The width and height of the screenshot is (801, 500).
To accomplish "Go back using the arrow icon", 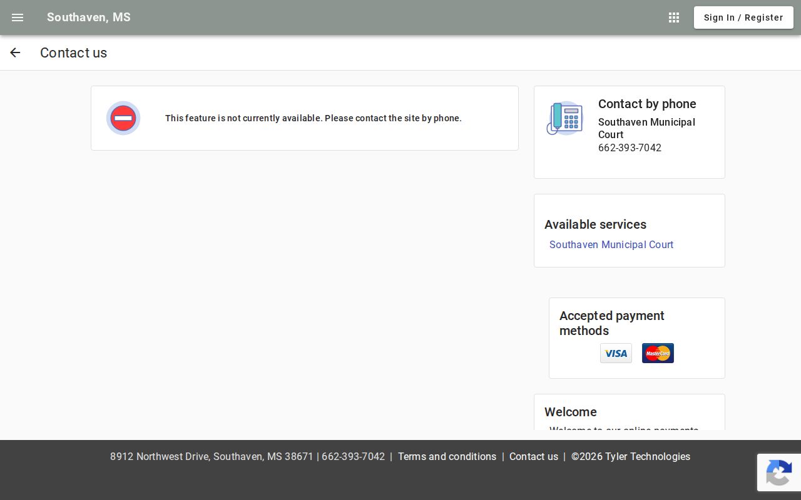I will pos(15,52).
